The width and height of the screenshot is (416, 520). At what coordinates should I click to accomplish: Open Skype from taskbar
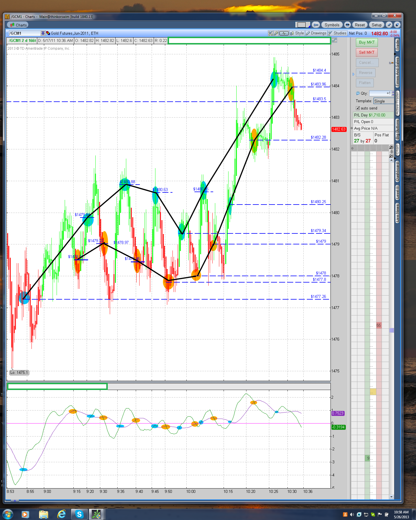[79, 515]
